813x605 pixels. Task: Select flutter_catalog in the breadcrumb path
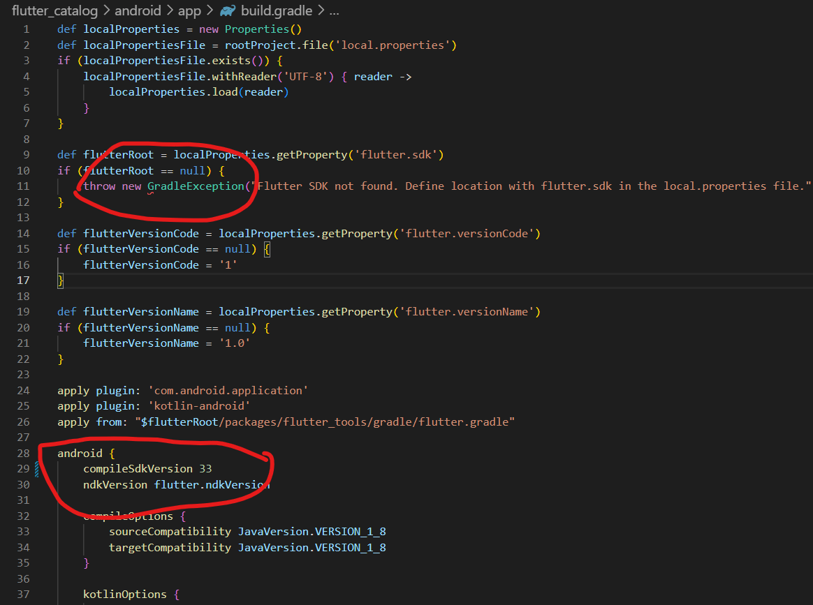tap(55, 10)
